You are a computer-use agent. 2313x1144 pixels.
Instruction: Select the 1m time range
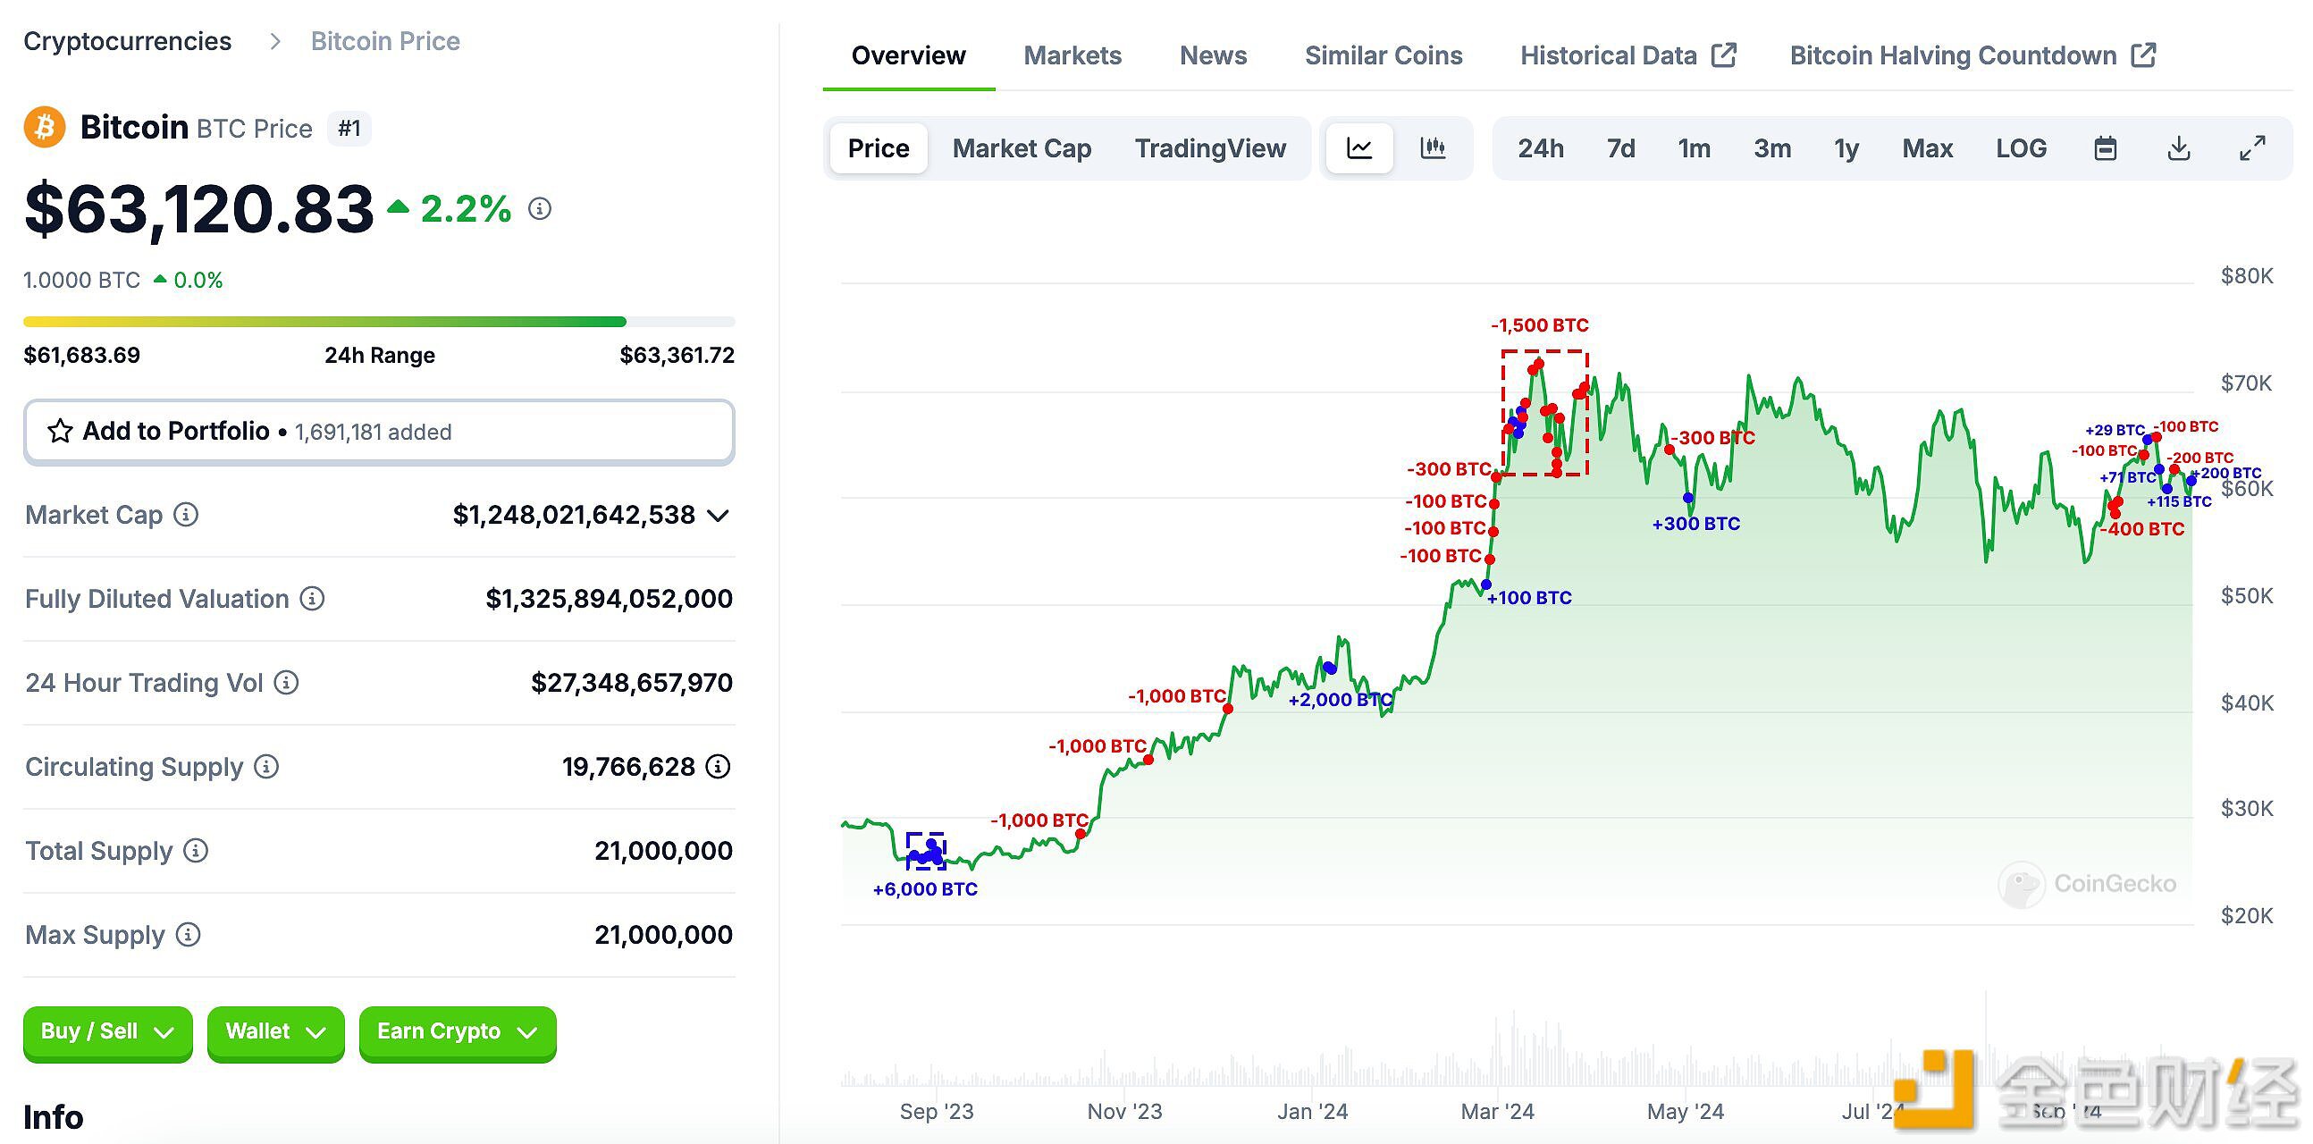1695,148
